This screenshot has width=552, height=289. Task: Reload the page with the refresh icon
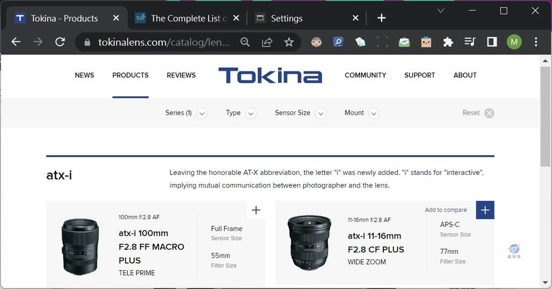point(60,42)
